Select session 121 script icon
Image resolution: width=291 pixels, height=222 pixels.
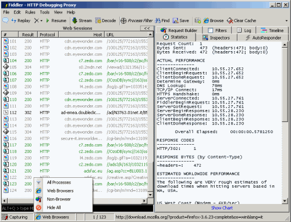click(x=6, y=171)
